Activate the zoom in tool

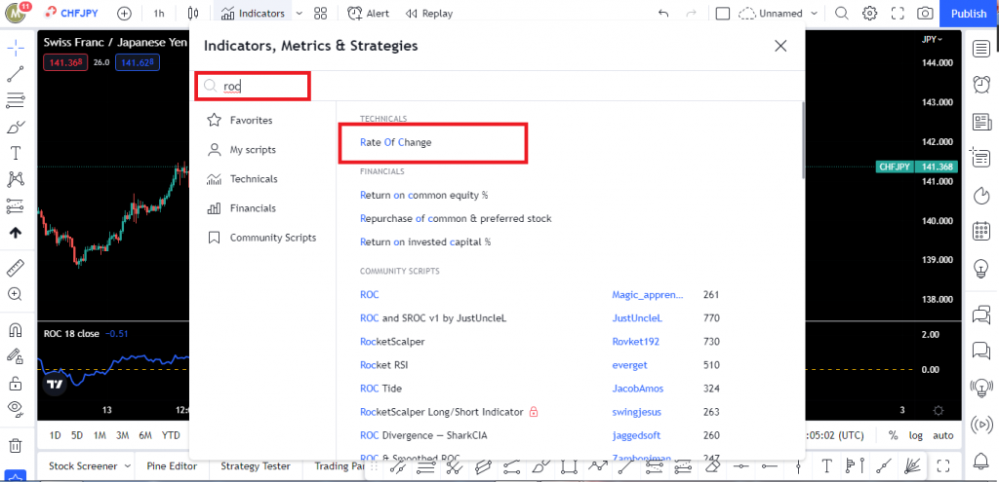click(x=16, y=294)
